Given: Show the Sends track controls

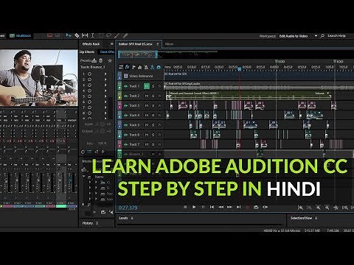Looking at the screenshot, I should [133, 67].
